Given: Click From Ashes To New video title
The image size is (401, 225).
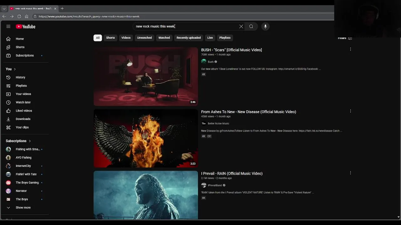Looking at the screenshot, I should click(248, 112).
